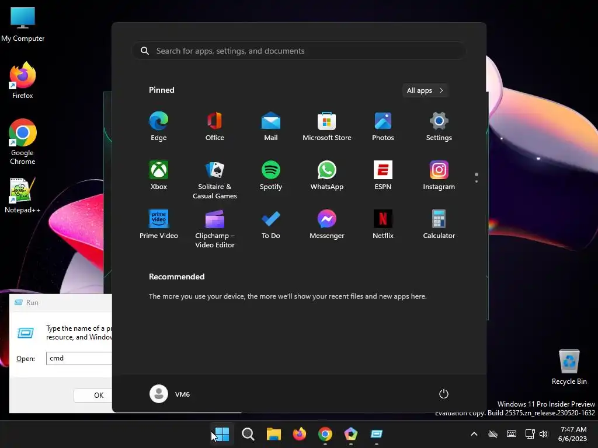Switch to the Run dialog taskbar icon
This screenshot has width=598, height=448.
coord(377,434)
